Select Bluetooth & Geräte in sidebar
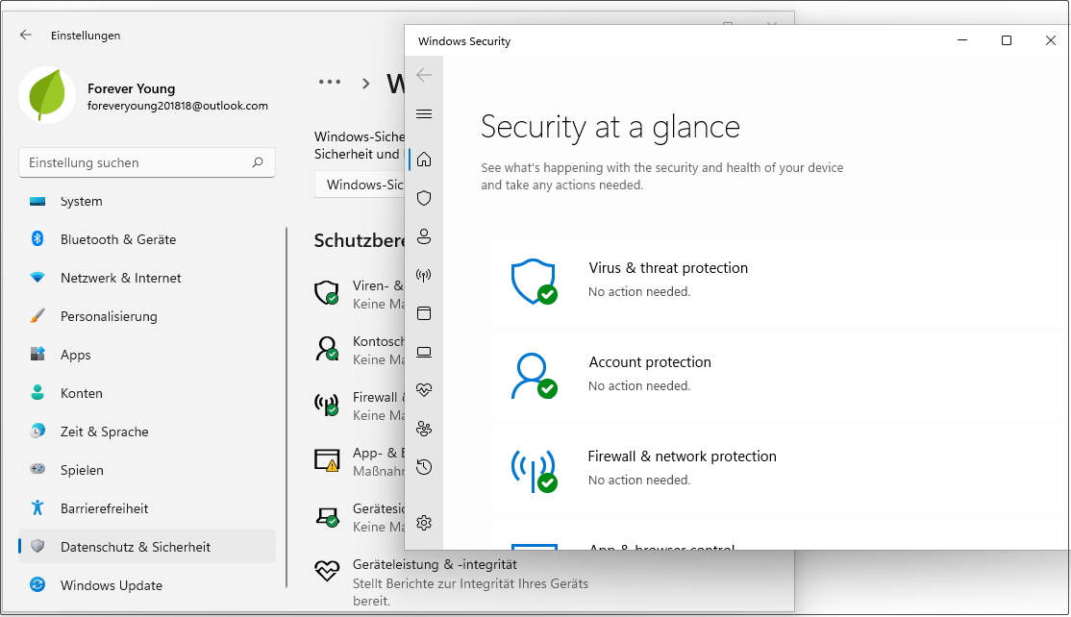Viewport: 1071px width, 617px height. tap(147, 239)
